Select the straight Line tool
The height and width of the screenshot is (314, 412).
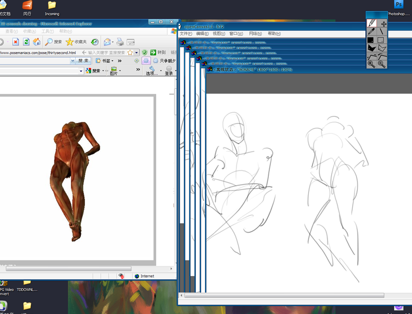(x=382, y=31)
